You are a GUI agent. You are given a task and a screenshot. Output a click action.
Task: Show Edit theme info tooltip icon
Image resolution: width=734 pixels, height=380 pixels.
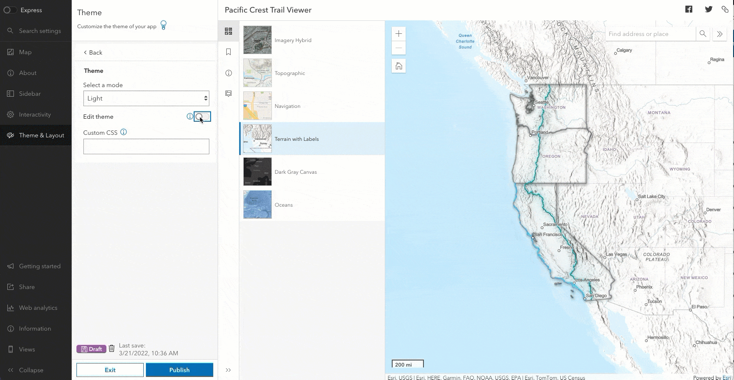click(x=189, y=117)
